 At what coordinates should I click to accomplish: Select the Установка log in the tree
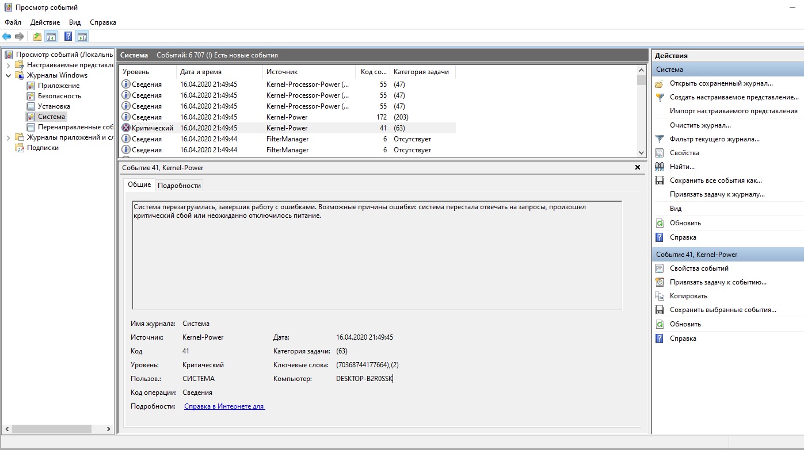(x=54, y=106)
